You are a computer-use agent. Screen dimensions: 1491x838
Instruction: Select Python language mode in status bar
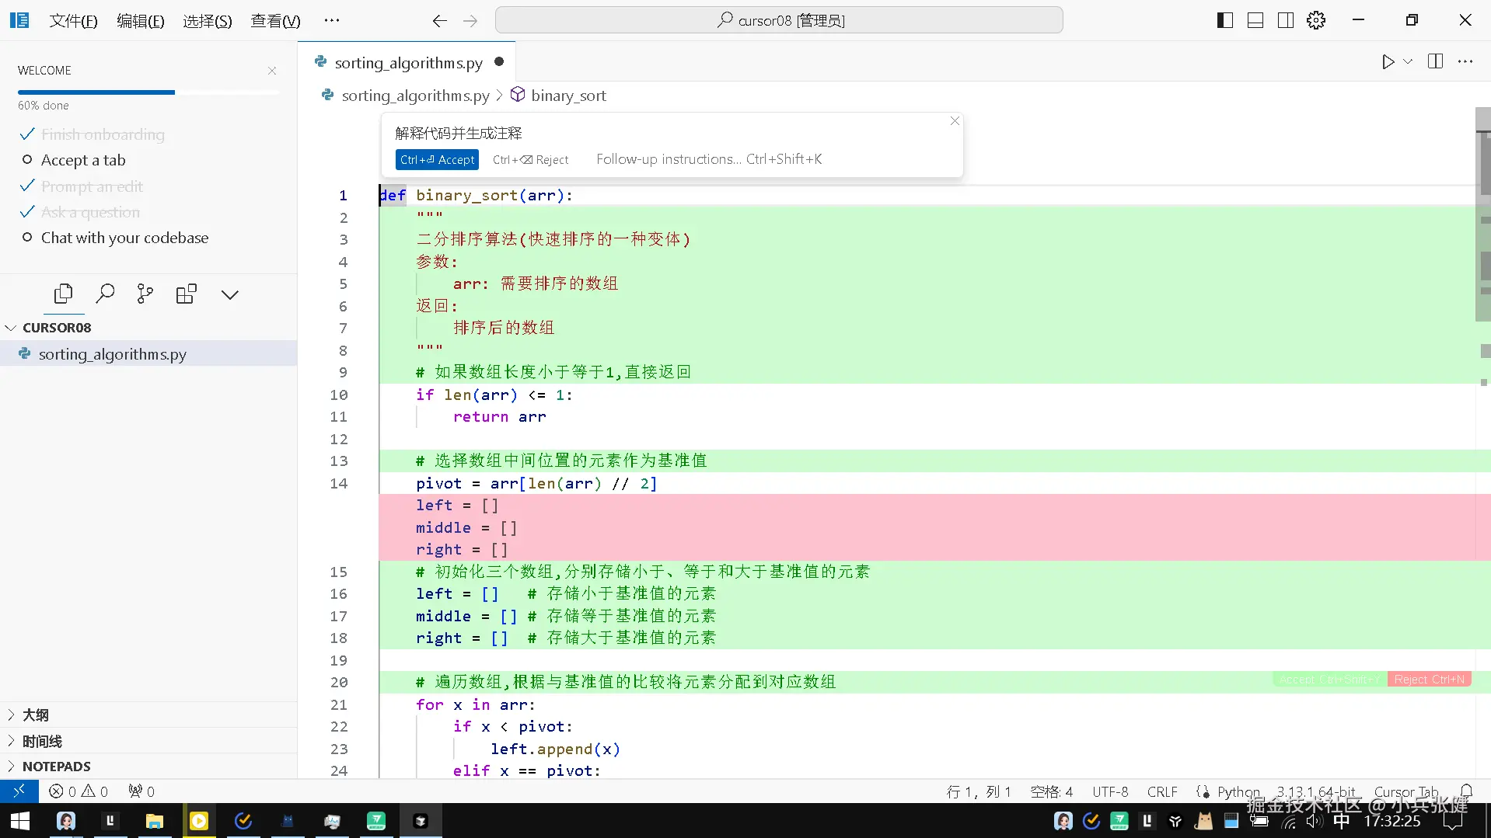[1238, 791]
